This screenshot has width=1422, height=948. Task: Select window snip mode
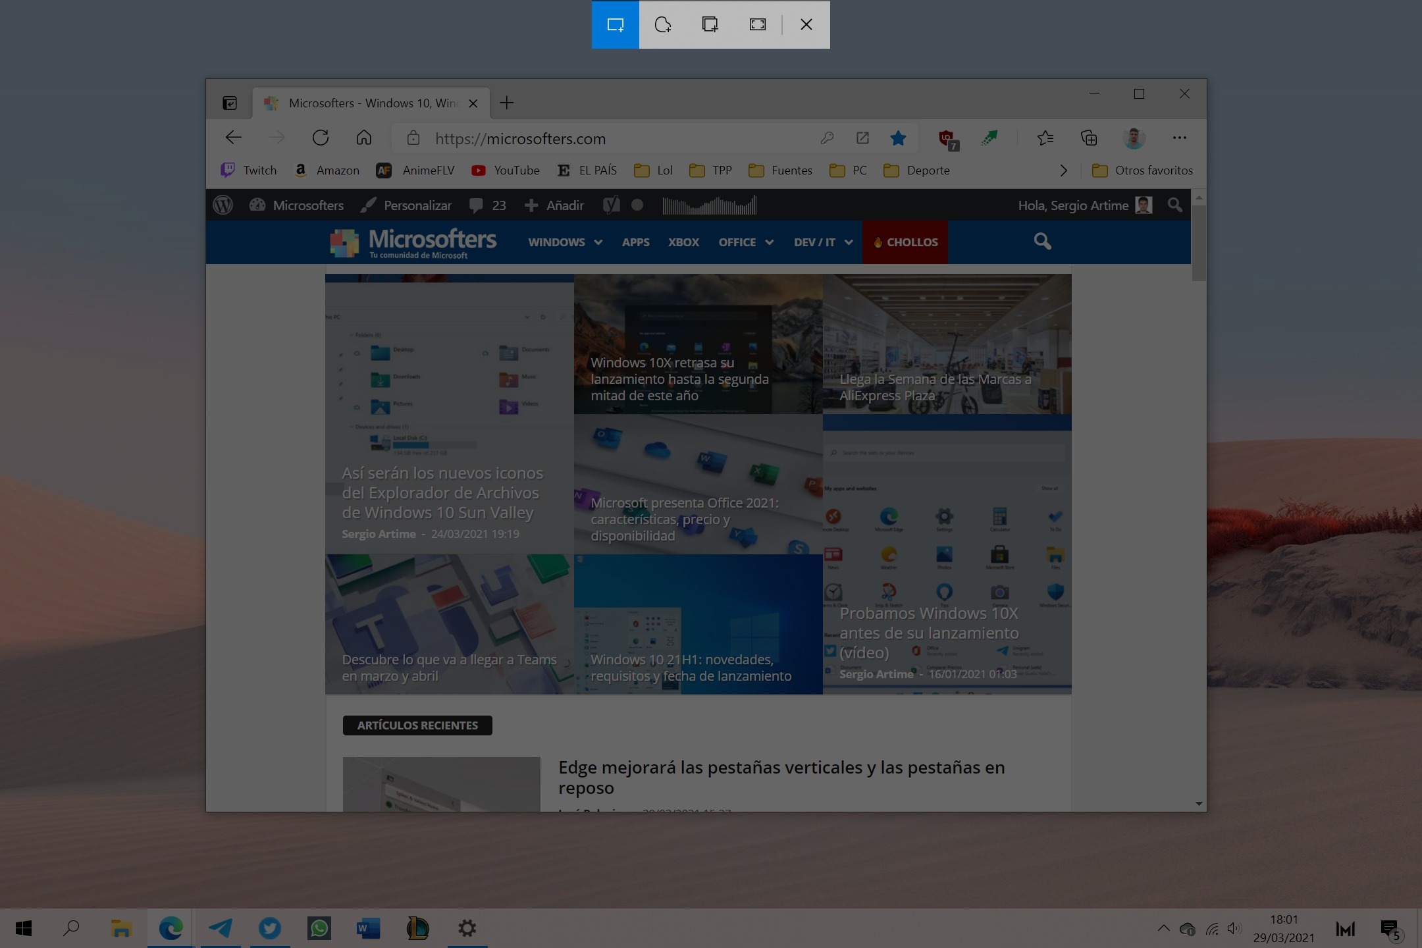(710, 25)
